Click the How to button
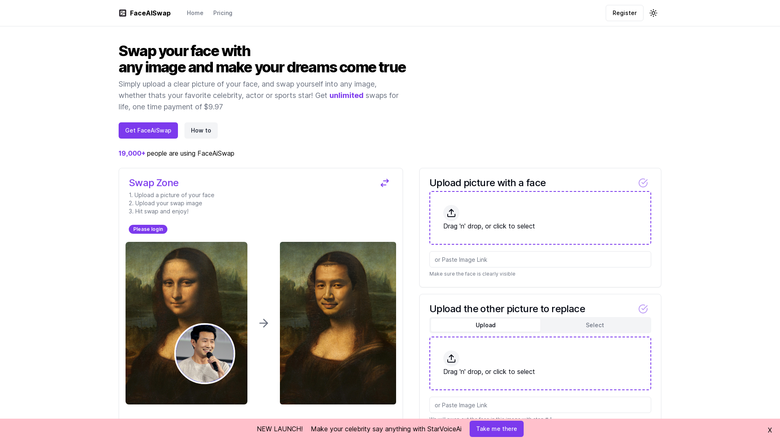This screenshot has width=780, height=439. click(x=201, y=130)
